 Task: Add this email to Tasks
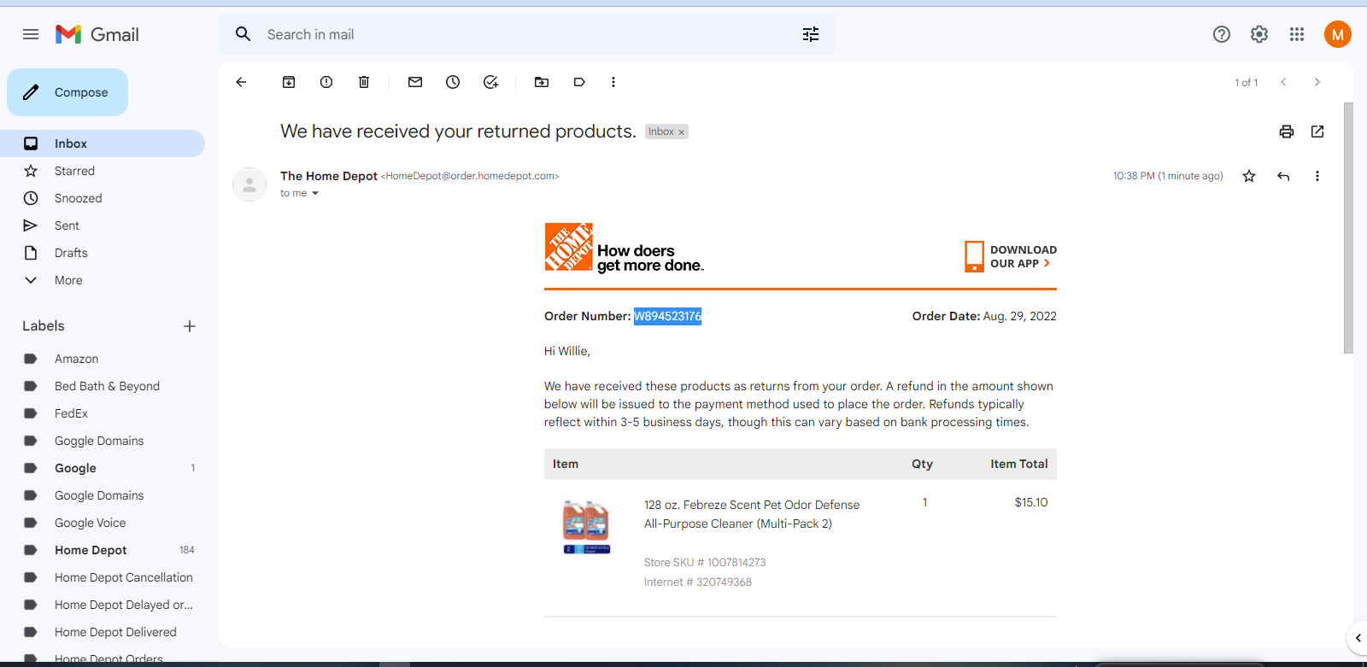[490, 82]
